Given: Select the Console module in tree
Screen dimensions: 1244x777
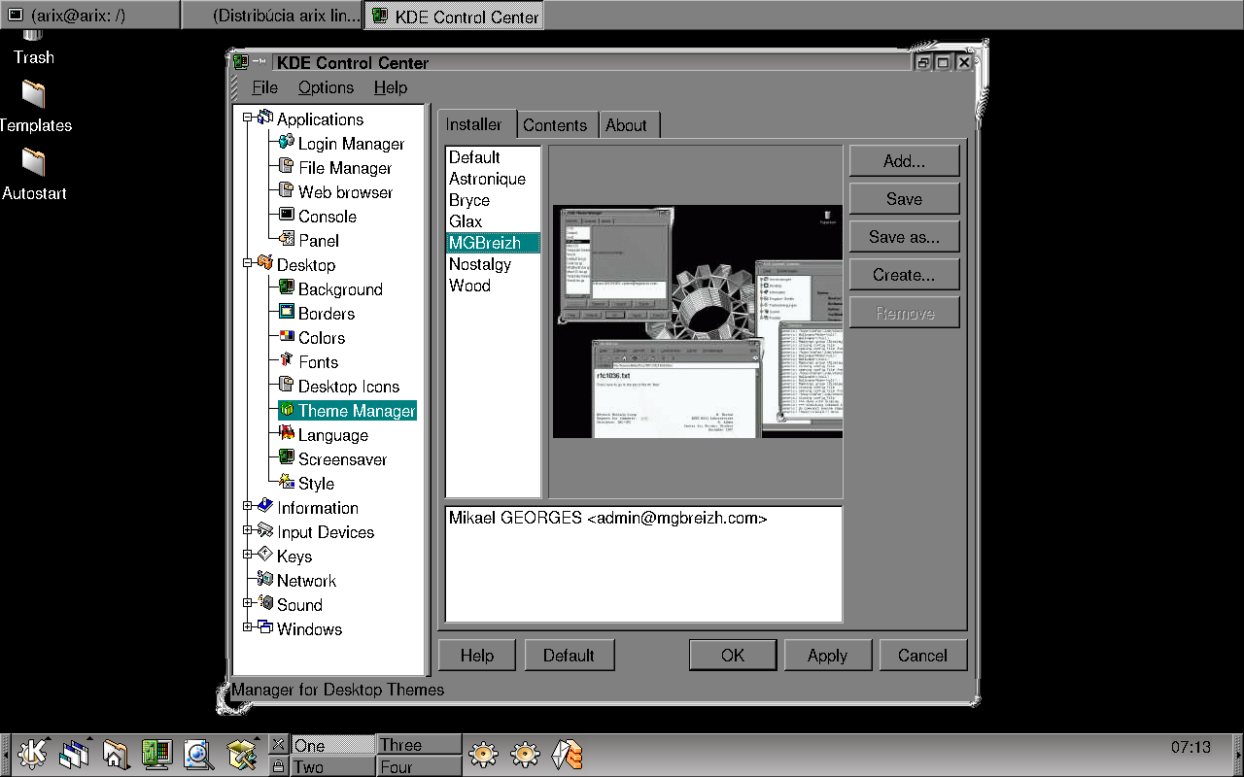Looking at the screenshot, I should point(317,217).
